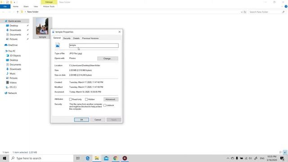Open the notification center icon
This screenshot has width=288, height=162.
coord(282,158)
